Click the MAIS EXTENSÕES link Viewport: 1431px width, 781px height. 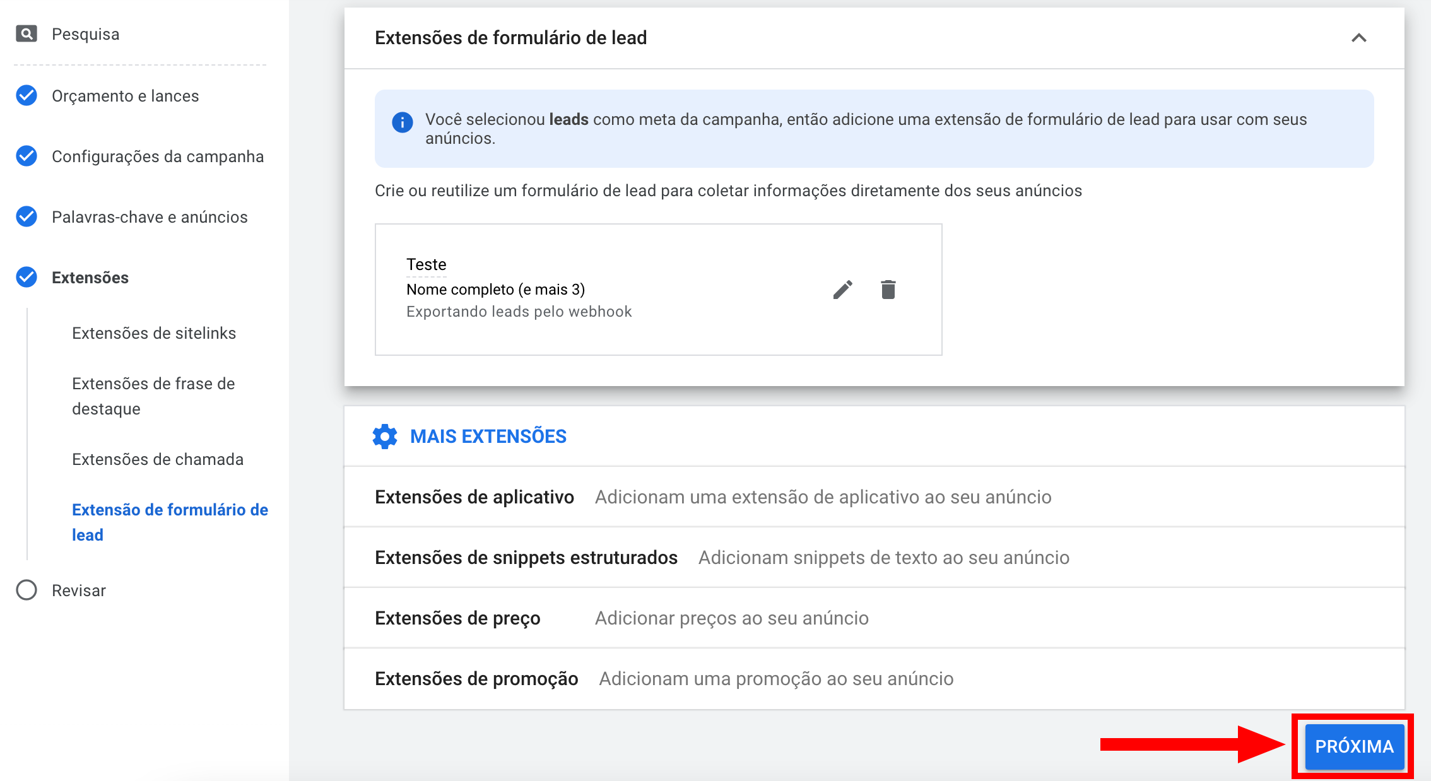pos(488,437)
